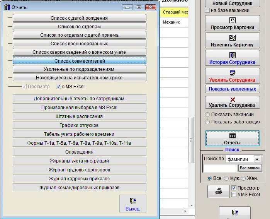Click 'Просмотр Карточки' icon
Screen dimensions: 270x219
[x=233, y=21]
